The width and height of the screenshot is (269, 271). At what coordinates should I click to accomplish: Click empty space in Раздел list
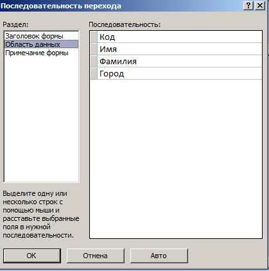[x=42, y=119]
